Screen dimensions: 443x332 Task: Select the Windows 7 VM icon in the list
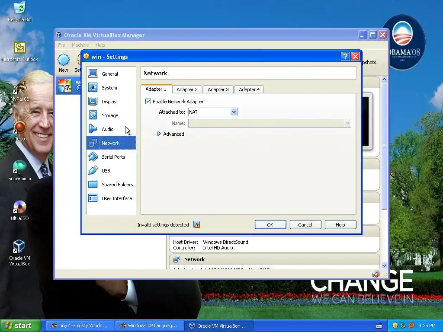tap(65, 86)
